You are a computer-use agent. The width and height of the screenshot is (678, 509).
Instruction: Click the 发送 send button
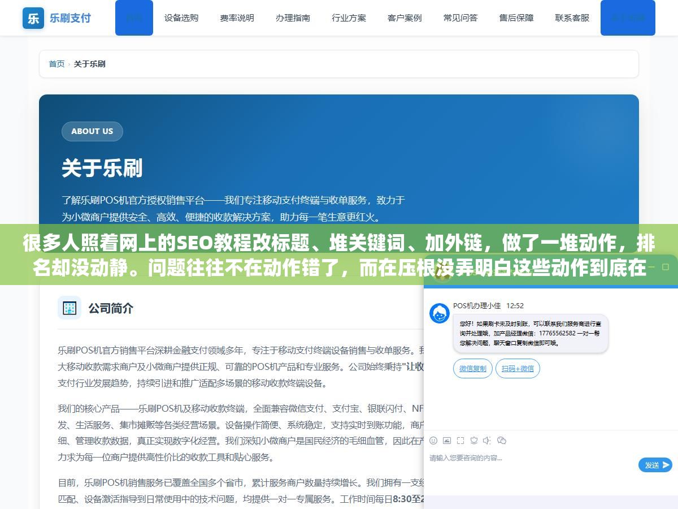coord(655,465)
